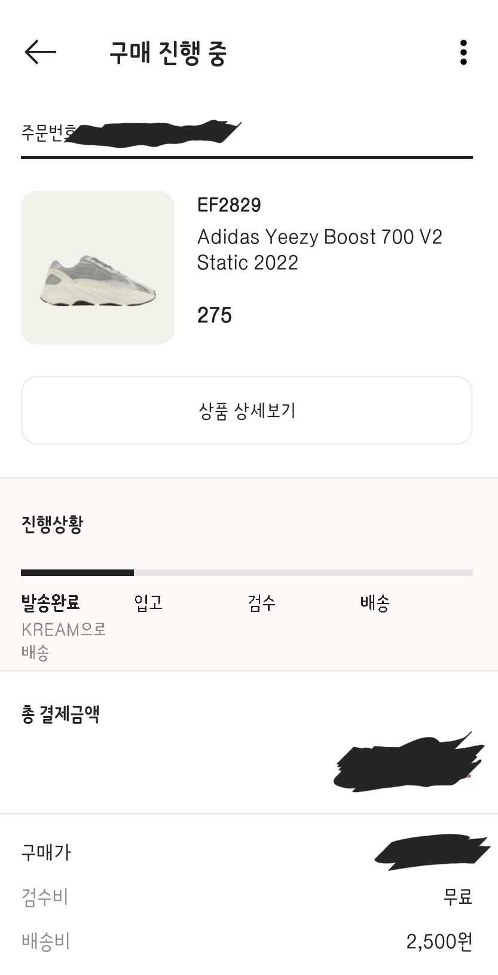Tap the 총 결제금액 label
498x975 pixels.
point(60,714)
